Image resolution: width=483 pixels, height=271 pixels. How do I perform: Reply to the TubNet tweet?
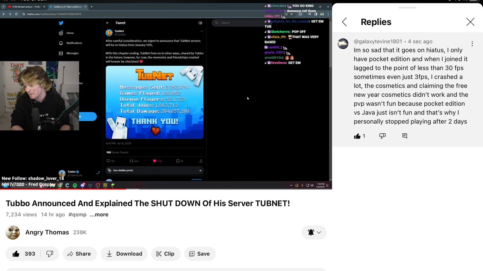click(108, 161)
